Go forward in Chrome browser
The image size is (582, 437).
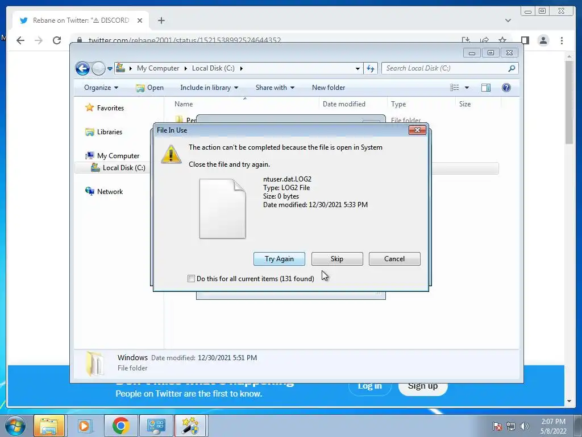(x=39, y=40)
